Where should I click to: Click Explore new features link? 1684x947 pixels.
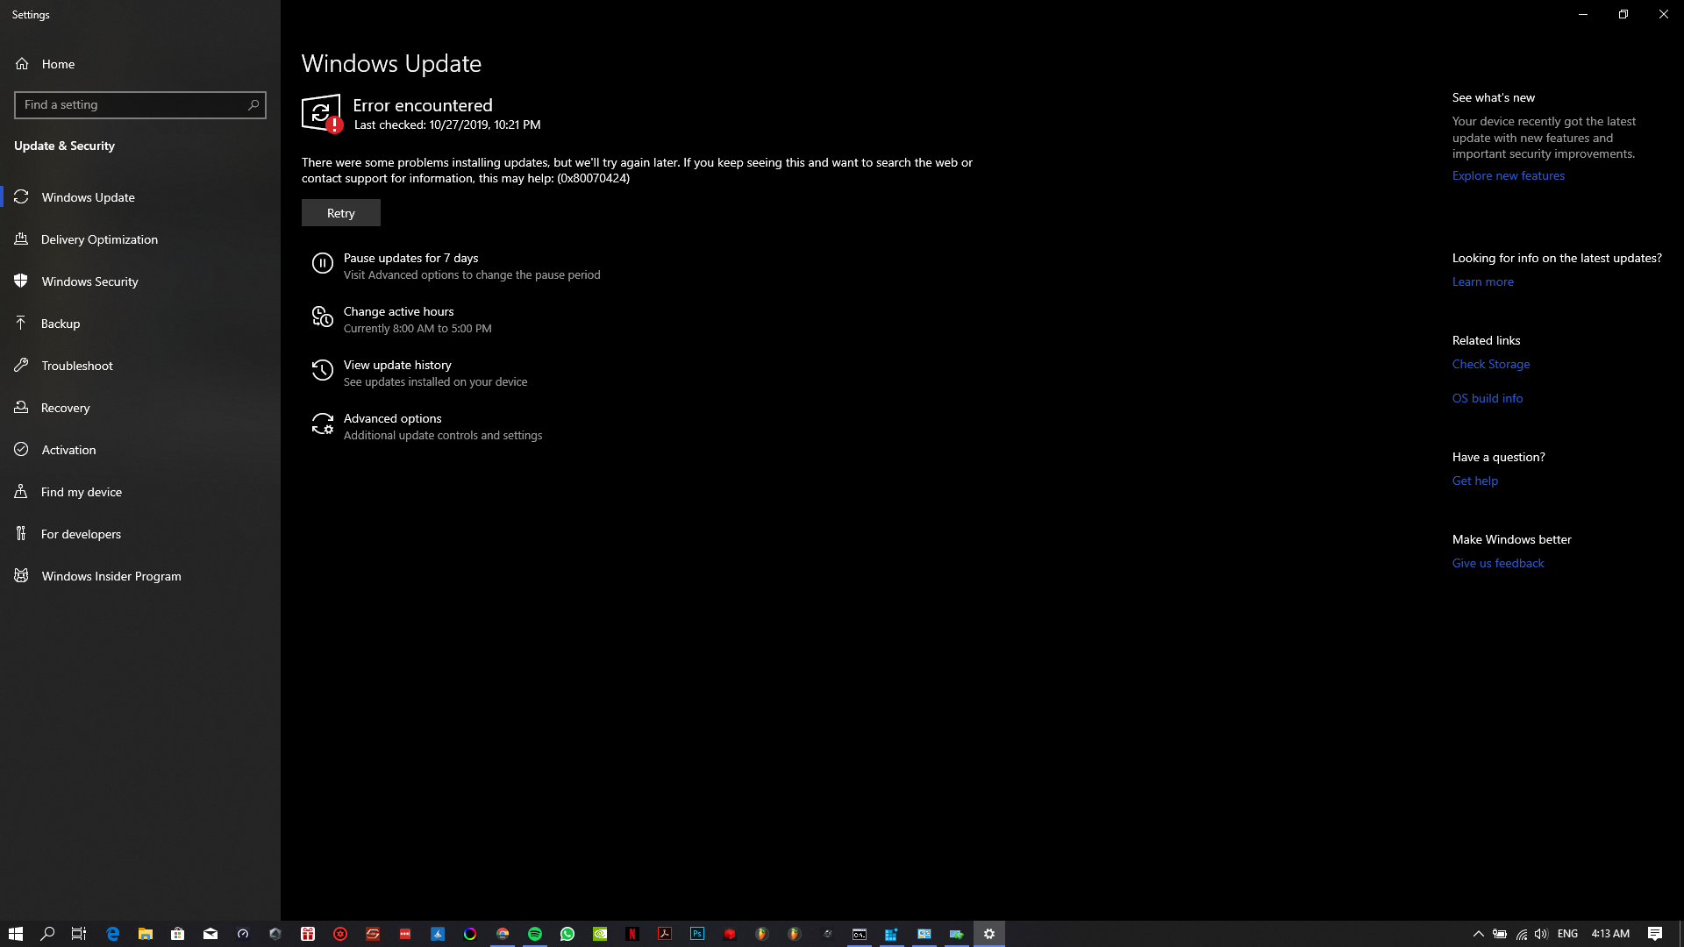(x=1509, y=175)
